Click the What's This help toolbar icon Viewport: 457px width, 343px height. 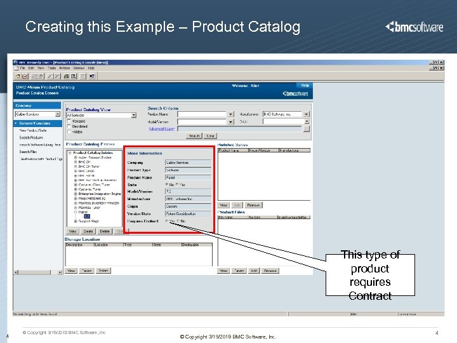[x=92, y=76]
